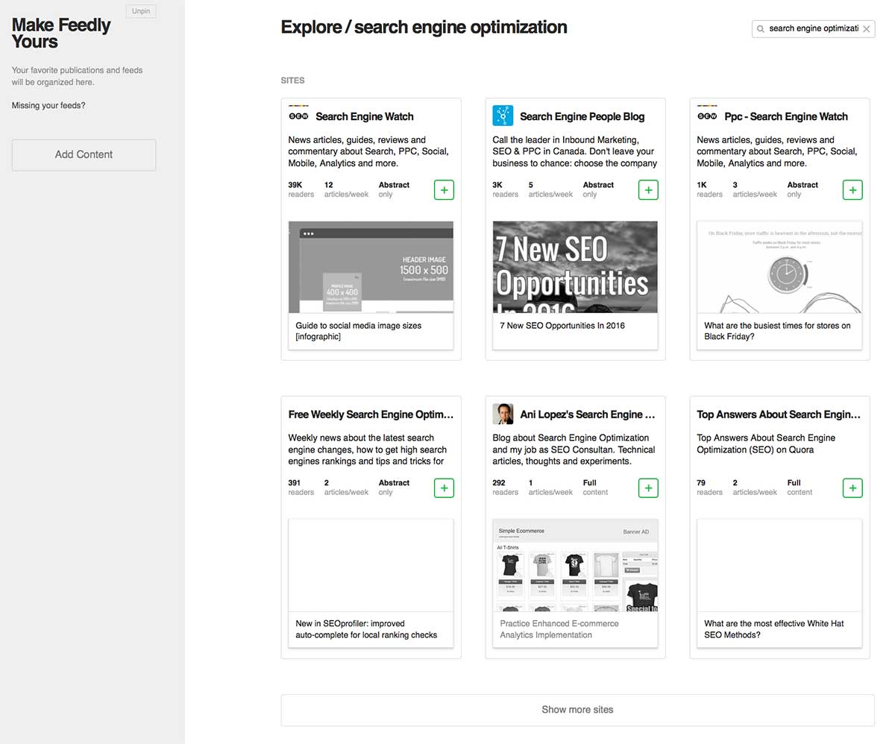Open Simple Ecommerce T-Shirts thumbnail

click(575, 565)
